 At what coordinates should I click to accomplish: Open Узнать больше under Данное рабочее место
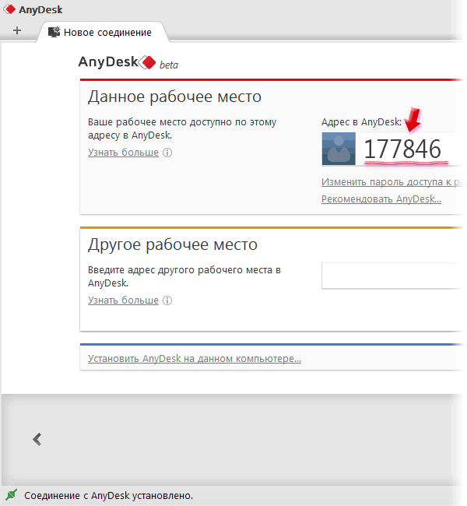coord(123,152)
